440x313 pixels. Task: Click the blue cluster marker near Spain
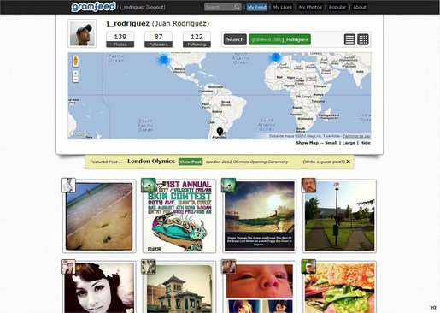pyautogui.click(x=275, y=57)
